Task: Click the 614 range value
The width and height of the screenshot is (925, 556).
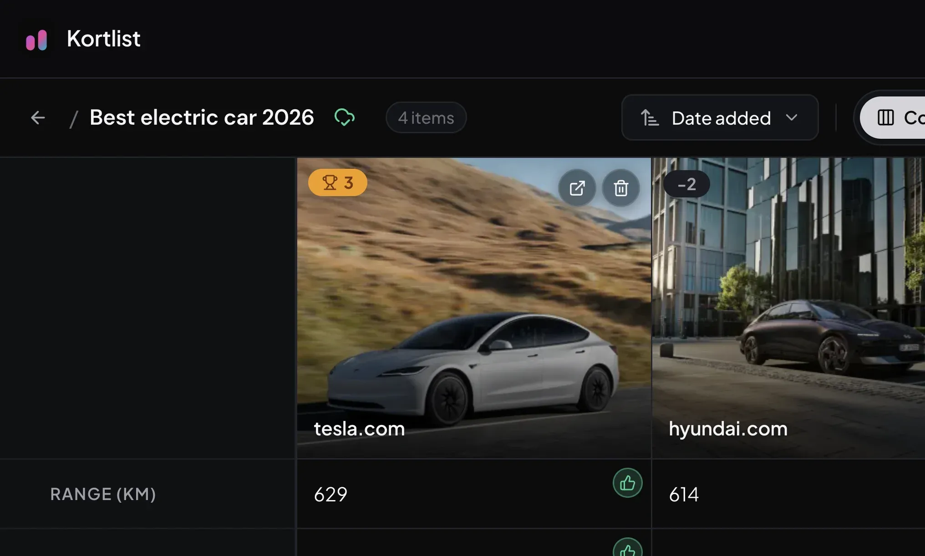Action: pyautogui.click(x=684, y=495)
